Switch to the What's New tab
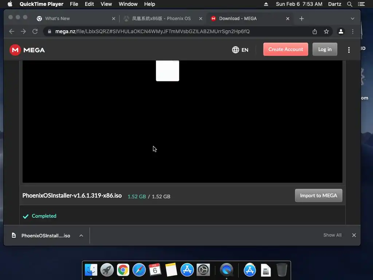373x280 pixels. tap(75, 18)
